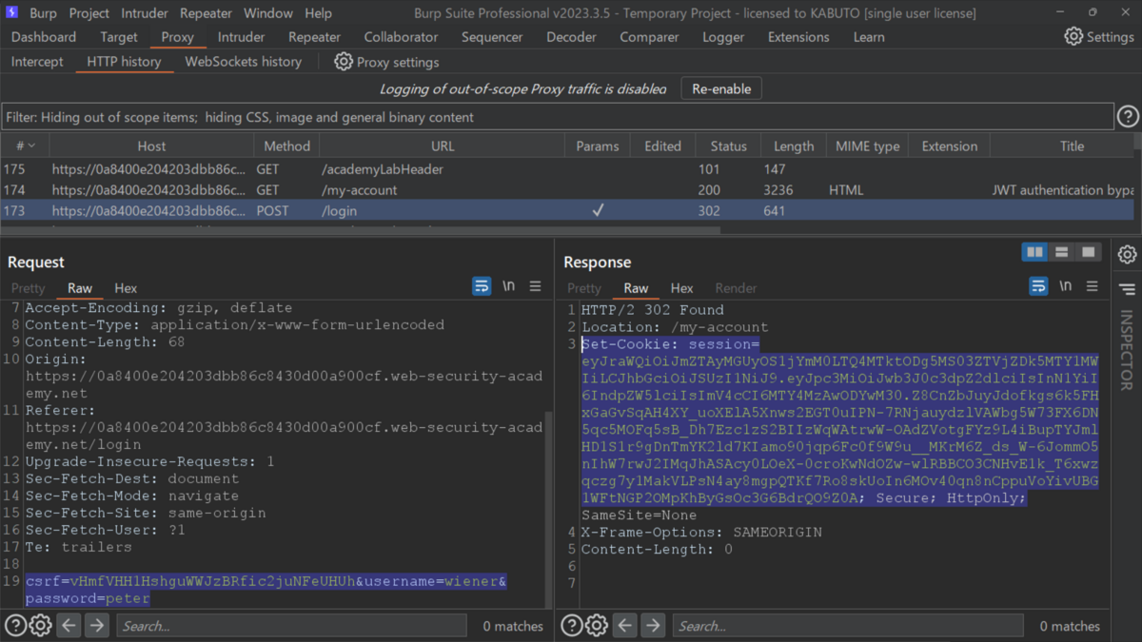The height and width of the screenshot is (642, 1142).
Task: Click the history filter bar
Action: (558, 117)
